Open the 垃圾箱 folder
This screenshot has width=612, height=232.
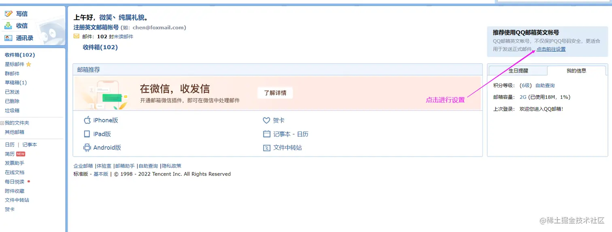point(12,111)
